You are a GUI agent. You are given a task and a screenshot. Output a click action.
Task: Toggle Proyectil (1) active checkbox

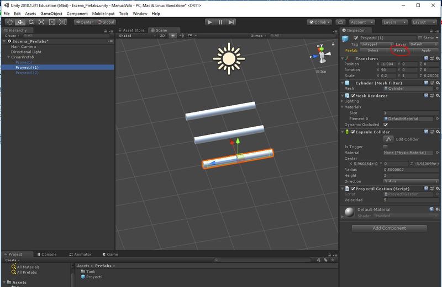pyautogui.click(x=356, y=38)
